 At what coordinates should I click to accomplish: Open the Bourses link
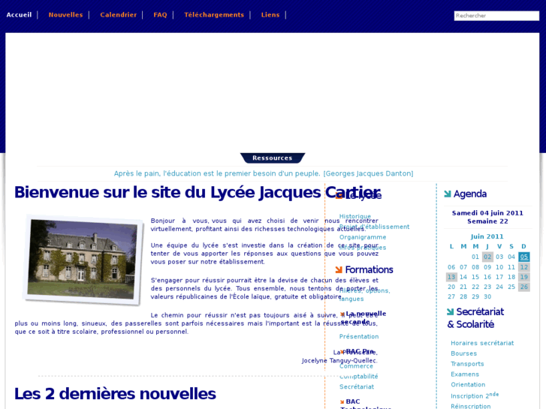[x=464, y=353]
